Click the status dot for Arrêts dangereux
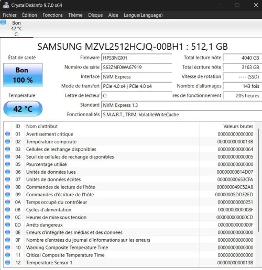This screenshot has height=270, width=262. [7, 224]
